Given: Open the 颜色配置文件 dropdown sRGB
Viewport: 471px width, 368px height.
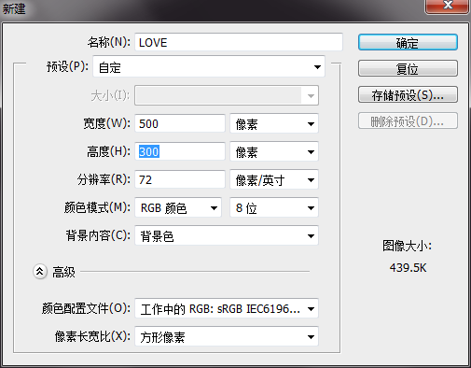Looking at the screenshot, I should click(x=227, y=308).
